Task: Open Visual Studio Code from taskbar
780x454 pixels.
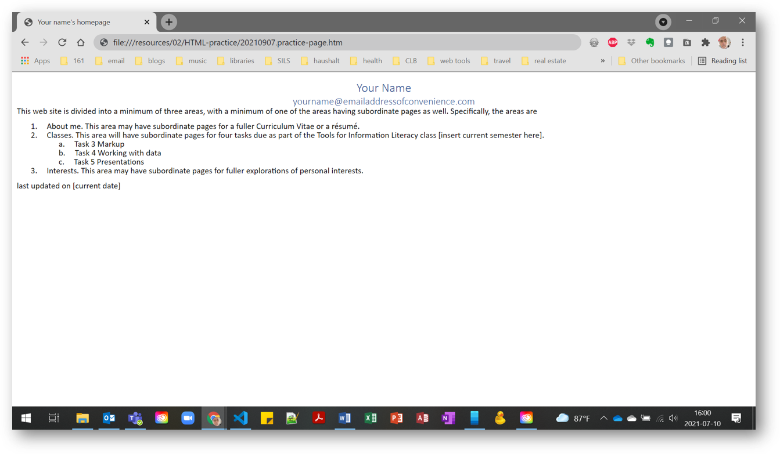Action: [240, 418]
